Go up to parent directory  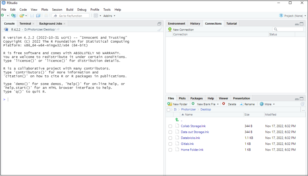(x=177, y=120)
